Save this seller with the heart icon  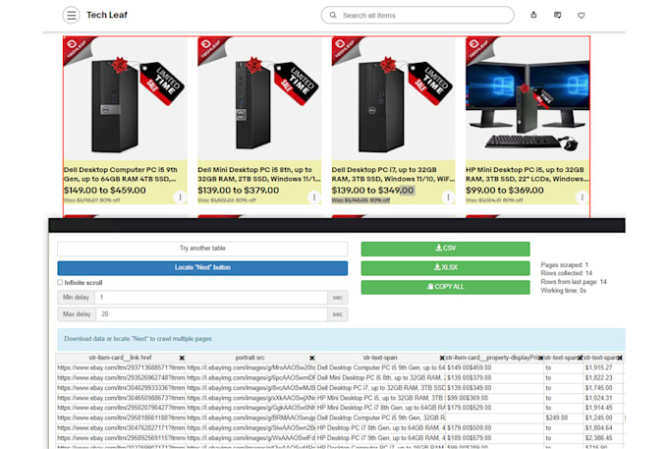click(582, 16)
